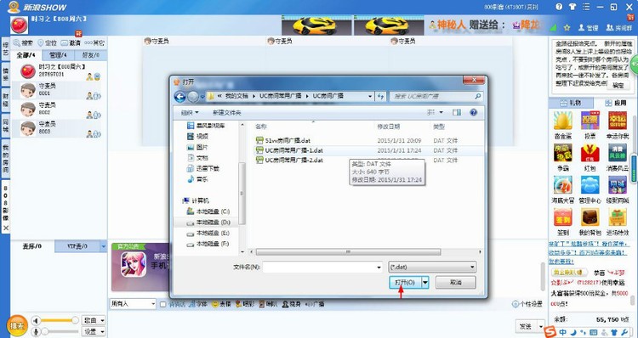Click the 表情 emoticon icon in chat toolbar
The image size is (638, 338).
pyautogui.click(x=221, y=304)
